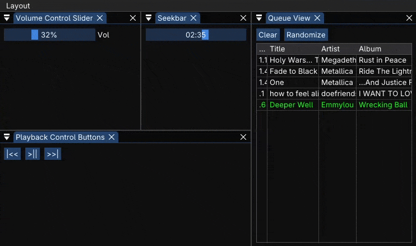The height and width of the screenshot is (246, 416).
Task: Click the Vol label beside slider
Action: tap(104, 35)
